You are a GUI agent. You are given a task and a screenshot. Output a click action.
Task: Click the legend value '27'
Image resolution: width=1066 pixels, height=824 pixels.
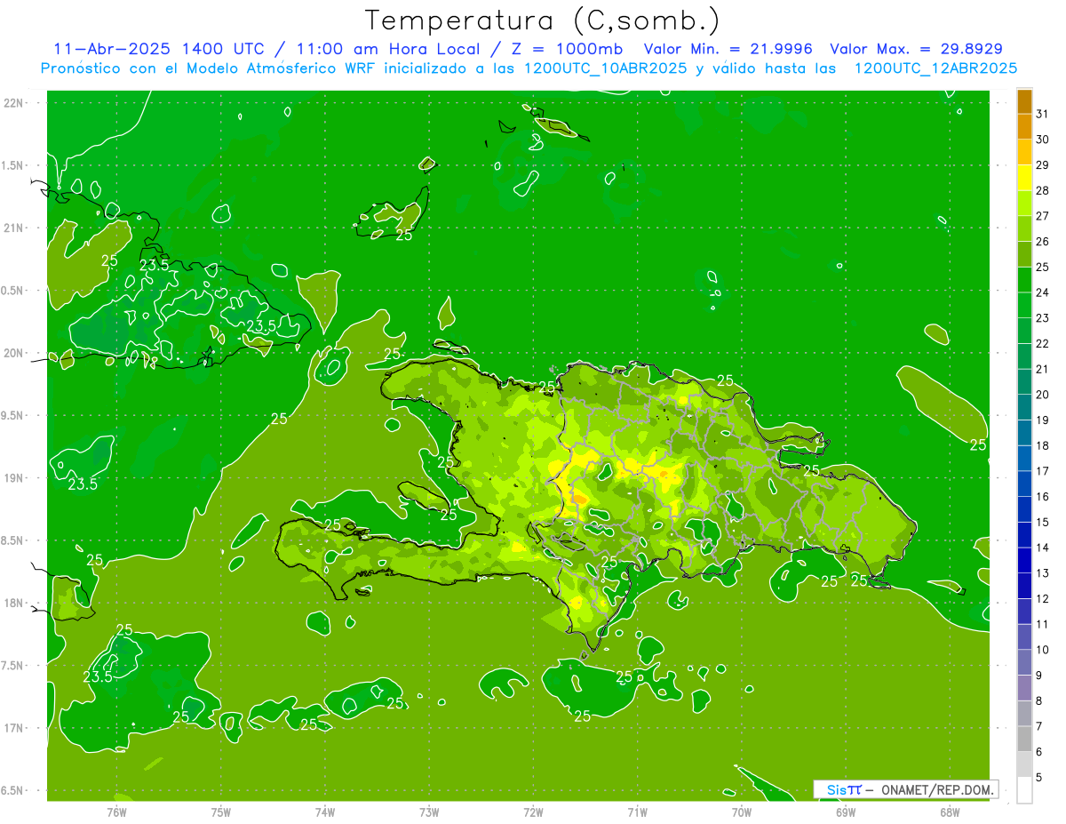point(1043,216)
